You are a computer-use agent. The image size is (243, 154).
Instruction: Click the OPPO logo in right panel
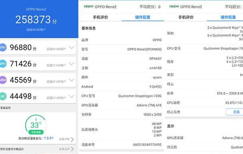(174, 6)
